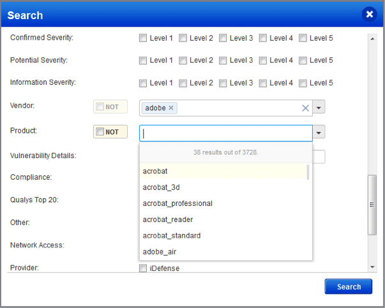The width and height of the screenshot is (385, 308).
Task: Enable the iDefense provider checkbox
Action: click(143, 268)
